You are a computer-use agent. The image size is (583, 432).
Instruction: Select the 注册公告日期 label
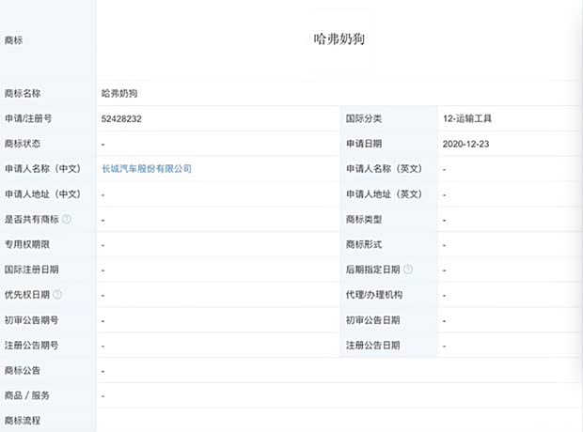(372, 346)
